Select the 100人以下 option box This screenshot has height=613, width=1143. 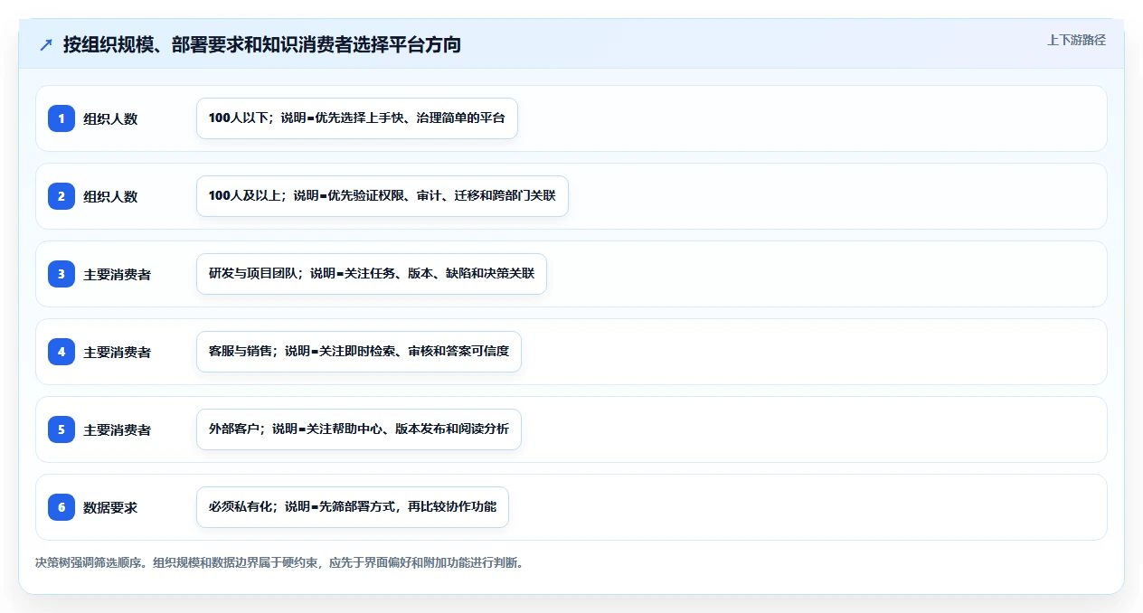357,118
